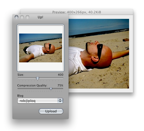144x131 pixels.
Task: Click the Size label text
Action: (x=21, y=75)
